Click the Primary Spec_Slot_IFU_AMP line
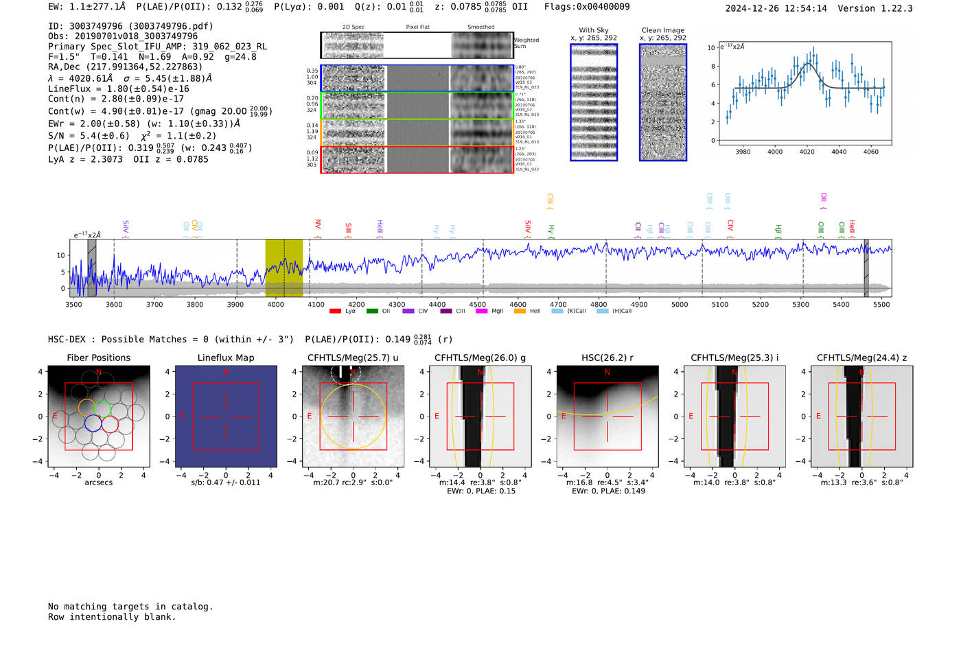This screenshot has width=961, height=654. [157, 47]
